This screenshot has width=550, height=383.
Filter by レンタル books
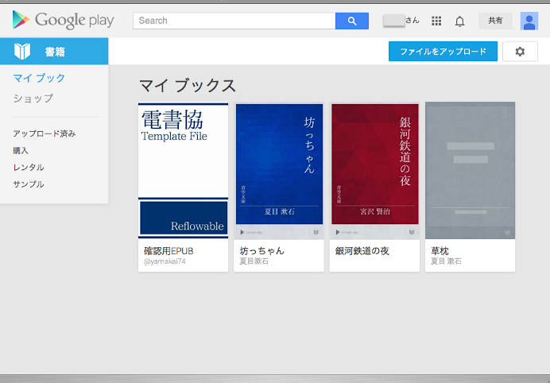coord(29,168)
